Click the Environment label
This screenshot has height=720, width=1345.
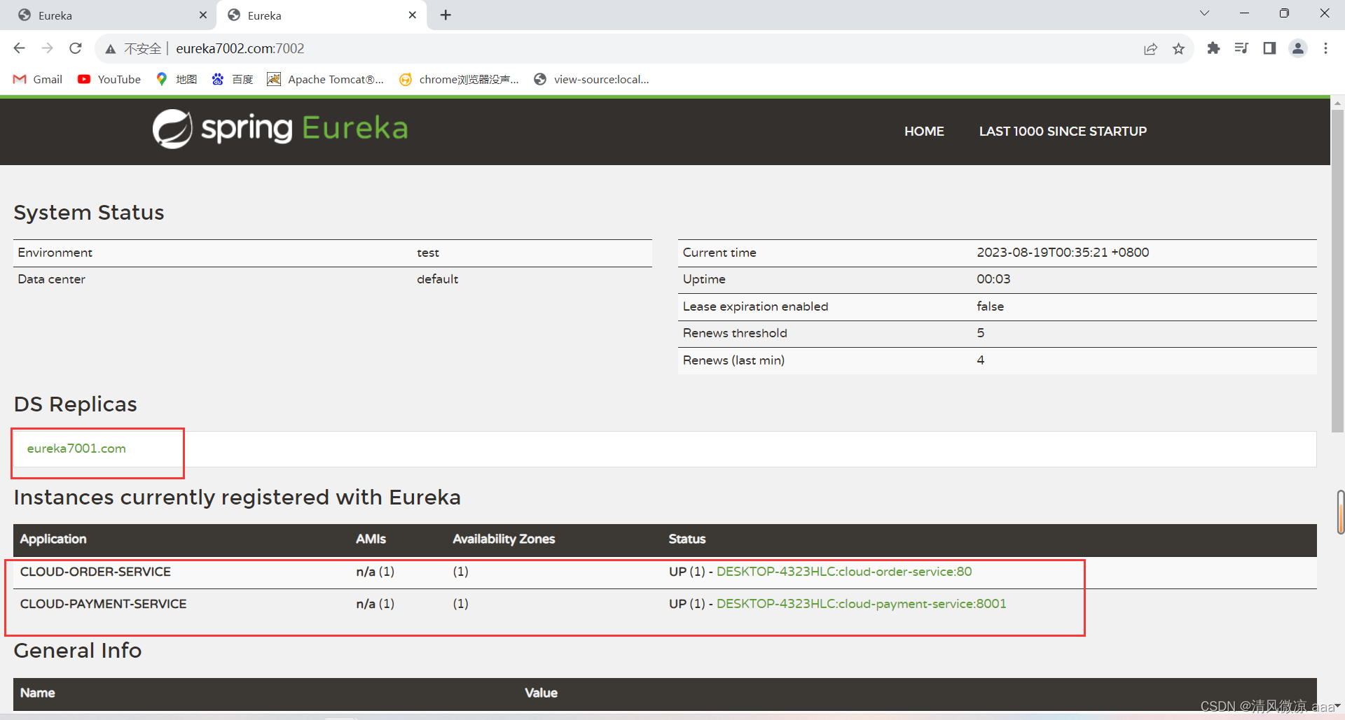click(55, 253)
